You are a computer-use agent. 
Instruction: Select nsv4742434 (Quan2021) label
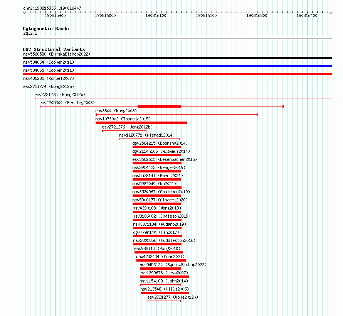[160, 257]
